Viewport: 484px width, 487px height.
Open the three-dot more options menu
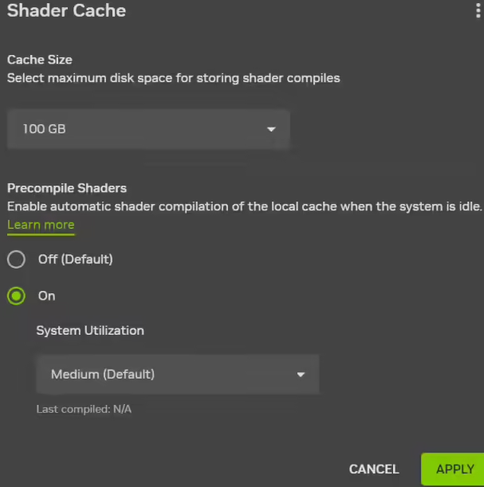coord(477,11)
